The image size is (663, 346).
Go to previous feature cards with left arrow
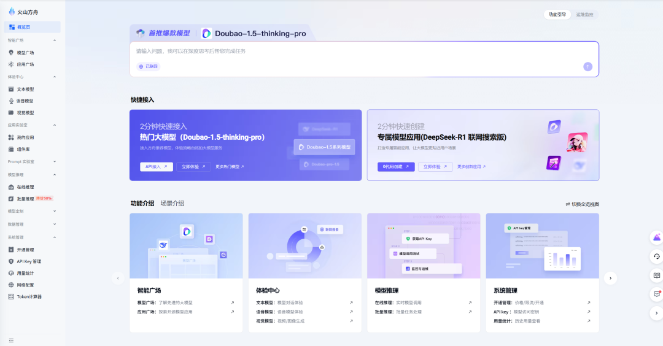[118, 278]
